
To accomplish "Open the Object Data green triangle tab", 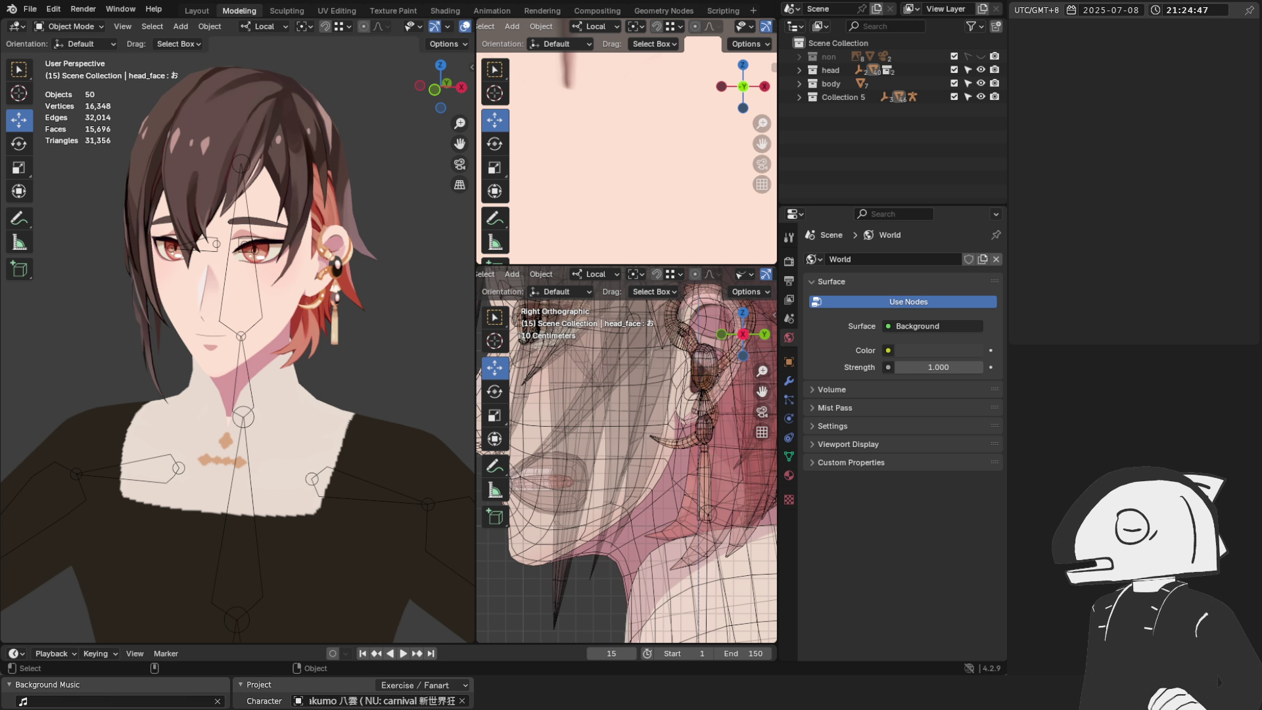I will pos(789,456).
